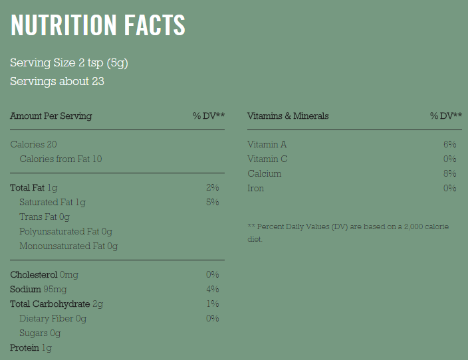Click the Trans Fat 0g entry
Screen dimensions: 468x360
coord(45,217)
